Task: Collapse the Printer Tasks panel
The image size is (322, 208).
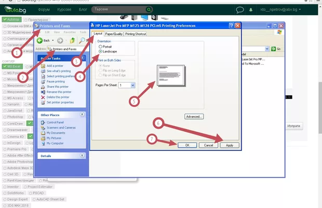Action: point(82,58)
